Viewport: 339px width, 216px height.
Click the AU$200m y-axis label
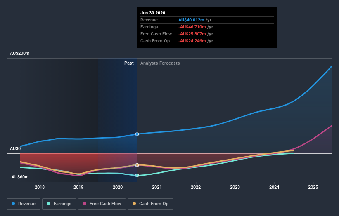[20, 53]
